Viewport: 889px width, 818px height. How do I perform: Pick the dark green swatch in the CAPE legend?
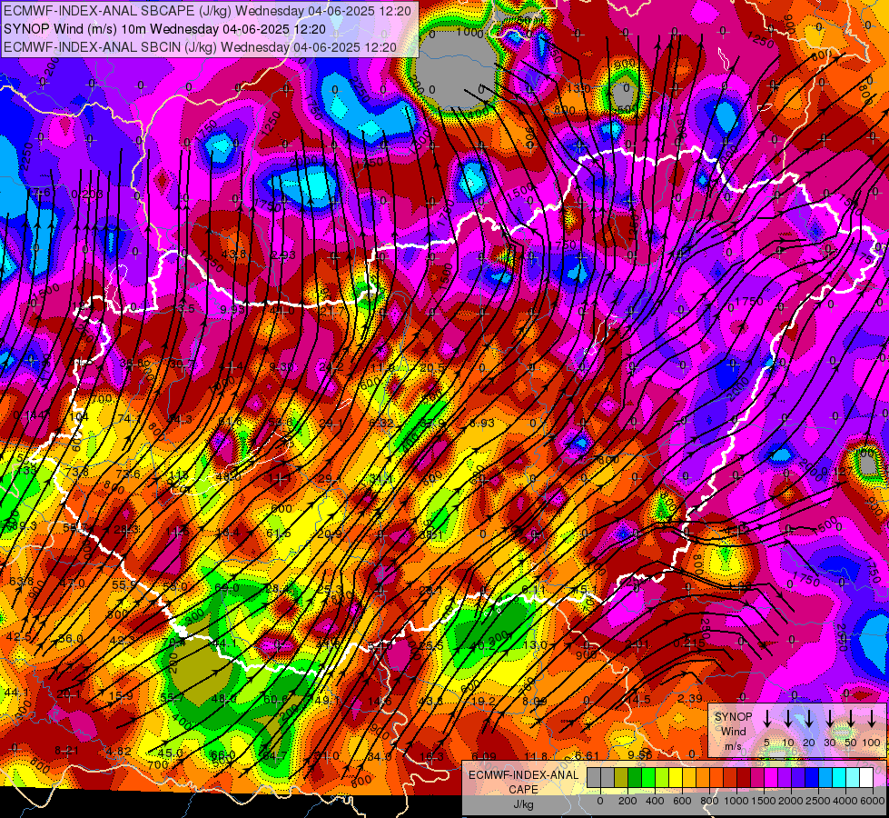pyautogui.click(x=635, y=777)
